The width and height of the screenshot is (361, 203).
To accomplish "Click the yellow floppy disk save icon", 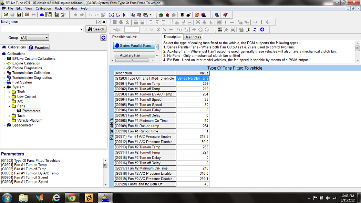I will pos(19,15).
